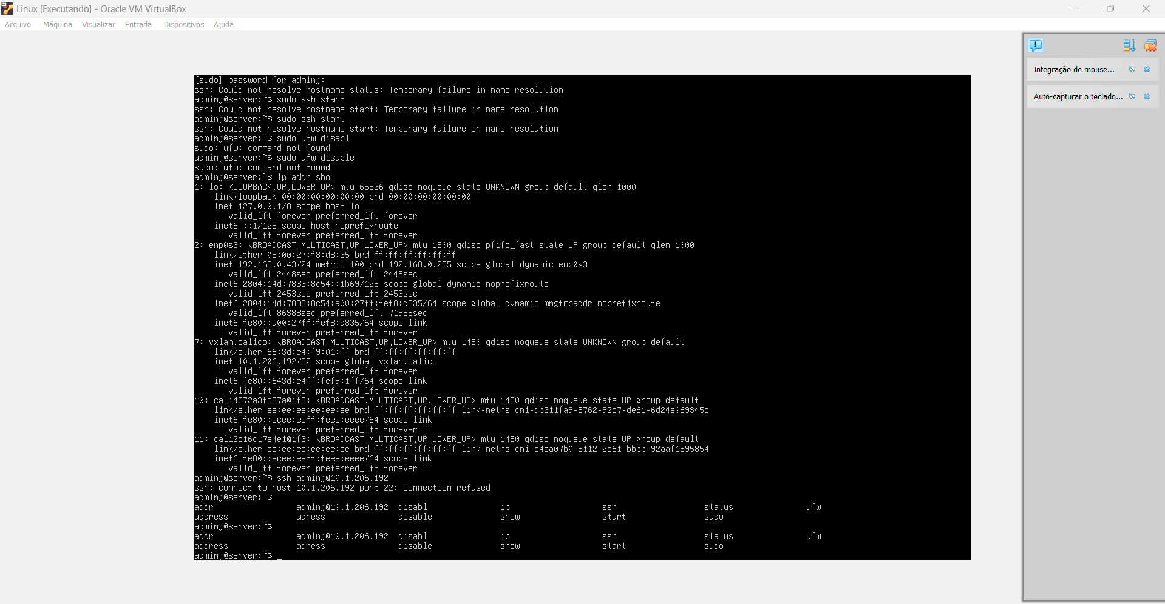The height and width of the screenshot is (604, 1165).
Task: Click 'ssh adminj@10.1.206.192' command line
Action: [x=291, y=478]
